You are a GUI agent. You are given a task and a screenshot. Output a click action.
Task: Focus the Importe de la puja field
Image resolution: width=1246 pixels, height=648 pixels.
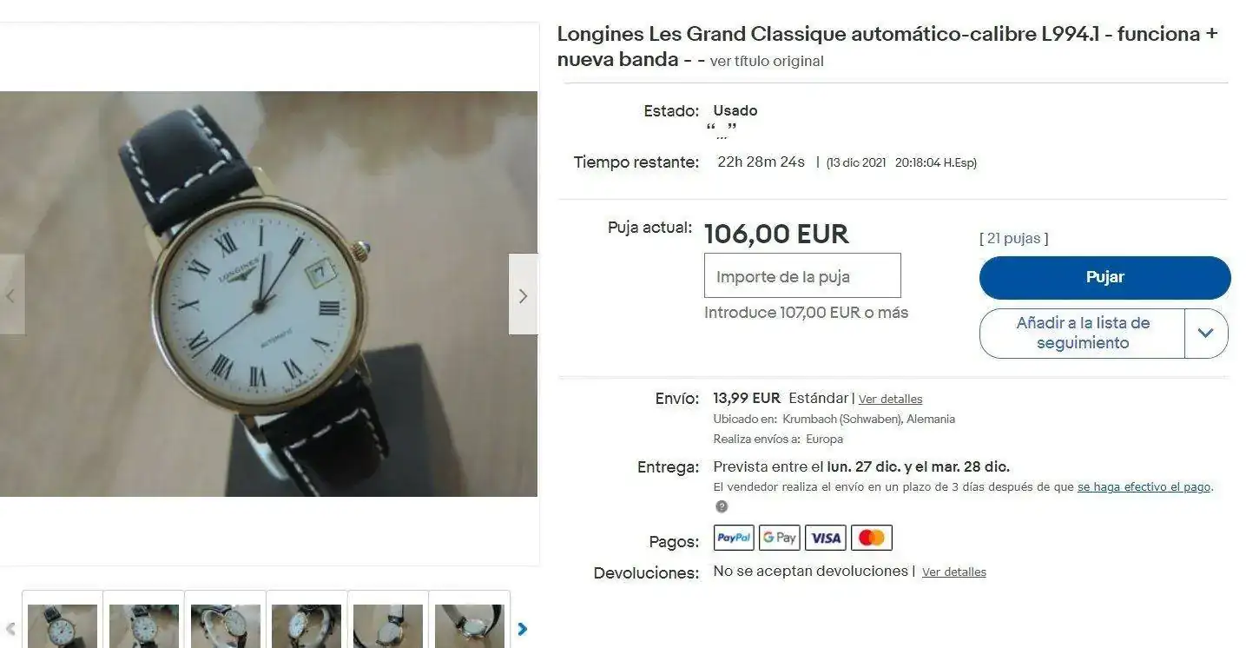pyautogui.click(x=802, y=276)
